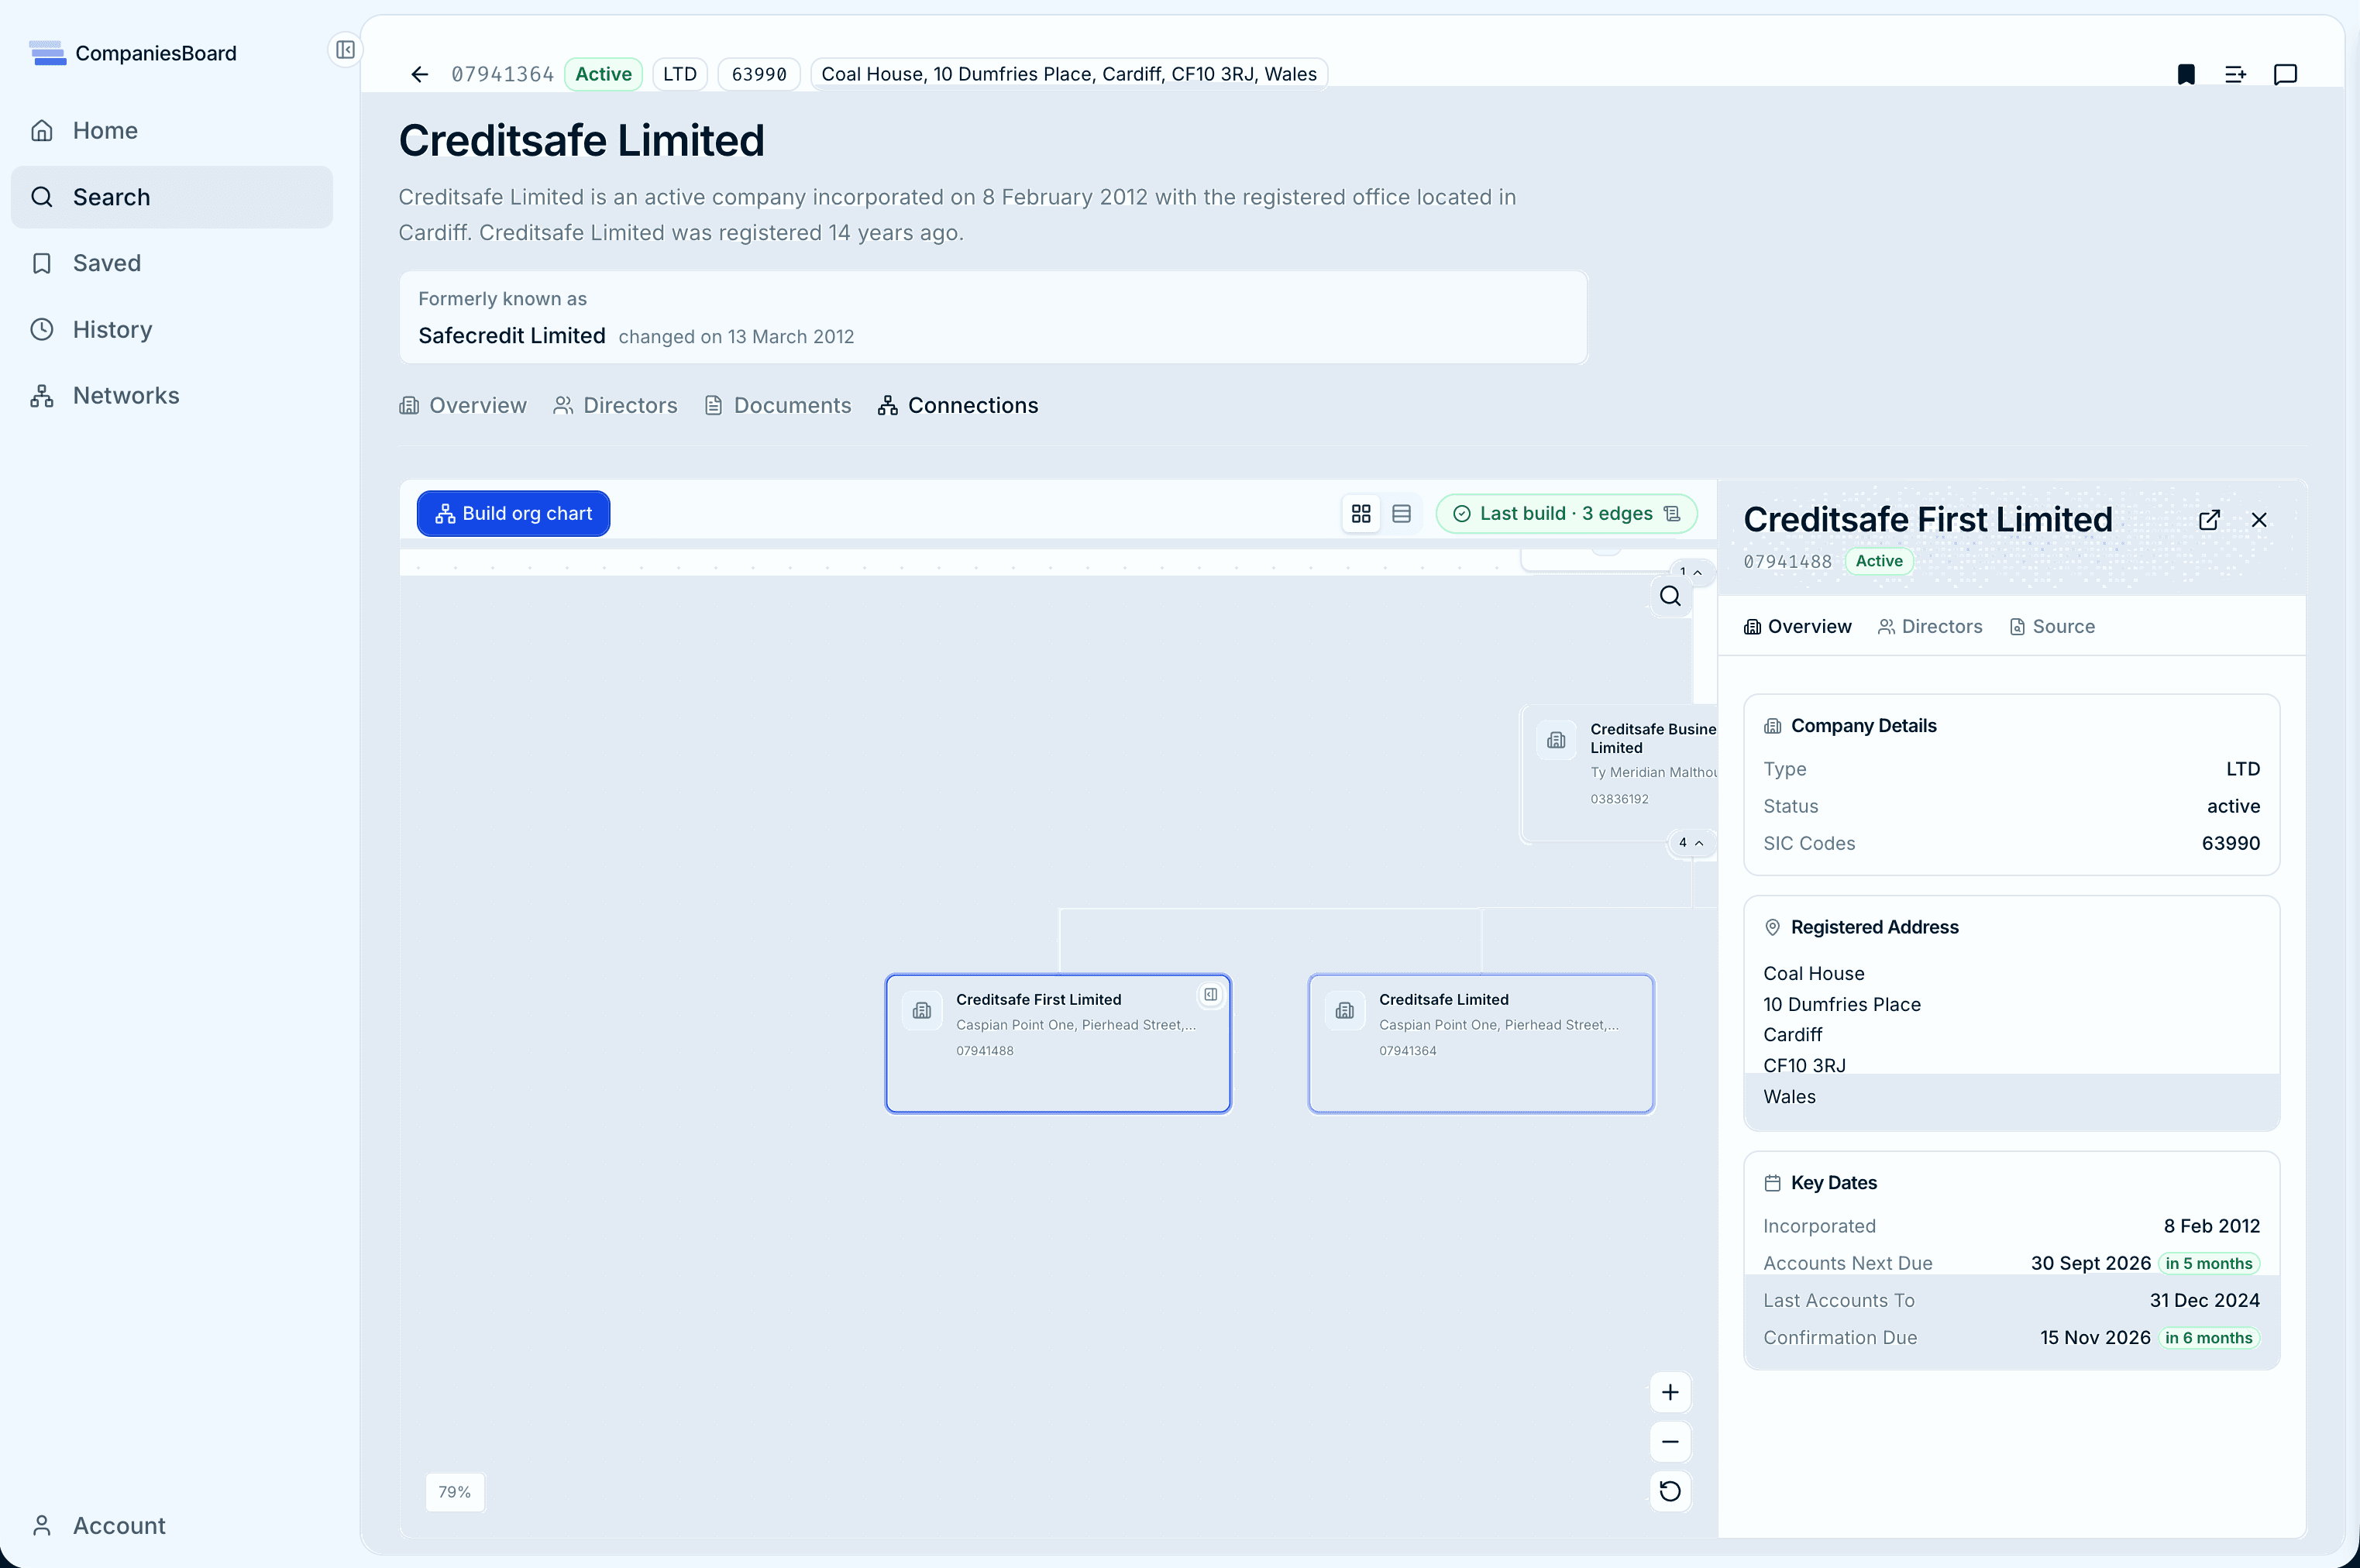Switch to the Documents tab
This screenshot has width=2360, height=1568.
[x=778, y=405]
